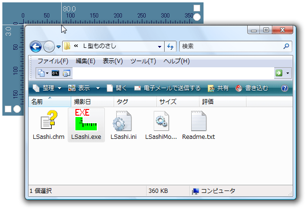The height and width of the screenshot is (209, 306).
Task: Click the 360 KB status bar text
Action: click(x=158, y=191)
